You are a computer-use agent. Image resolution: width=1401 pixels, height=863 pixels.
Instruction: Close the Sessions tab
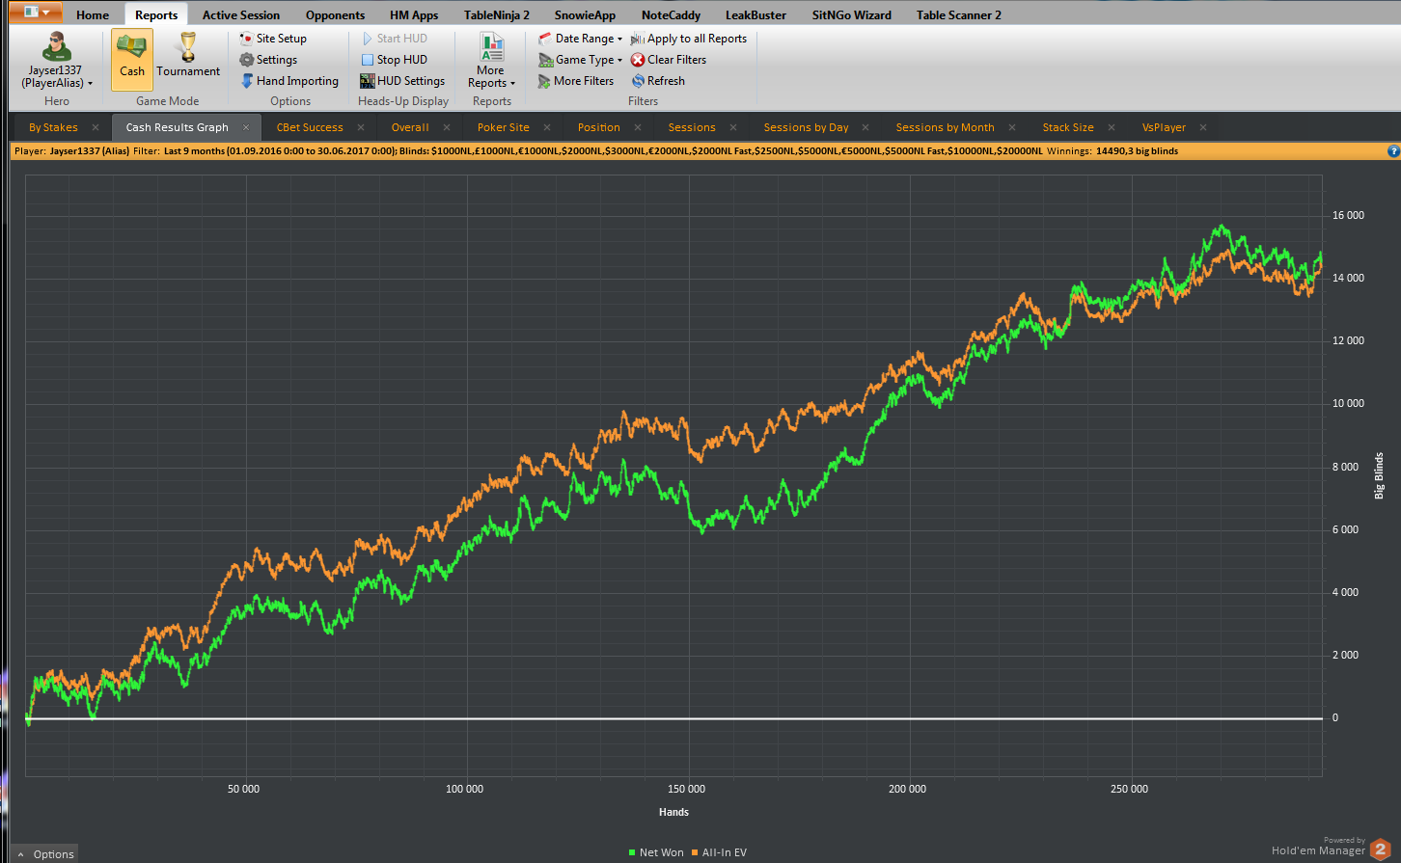tap(733, 127)
